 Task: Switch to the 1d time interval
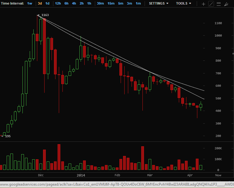[x=48, y=3]
